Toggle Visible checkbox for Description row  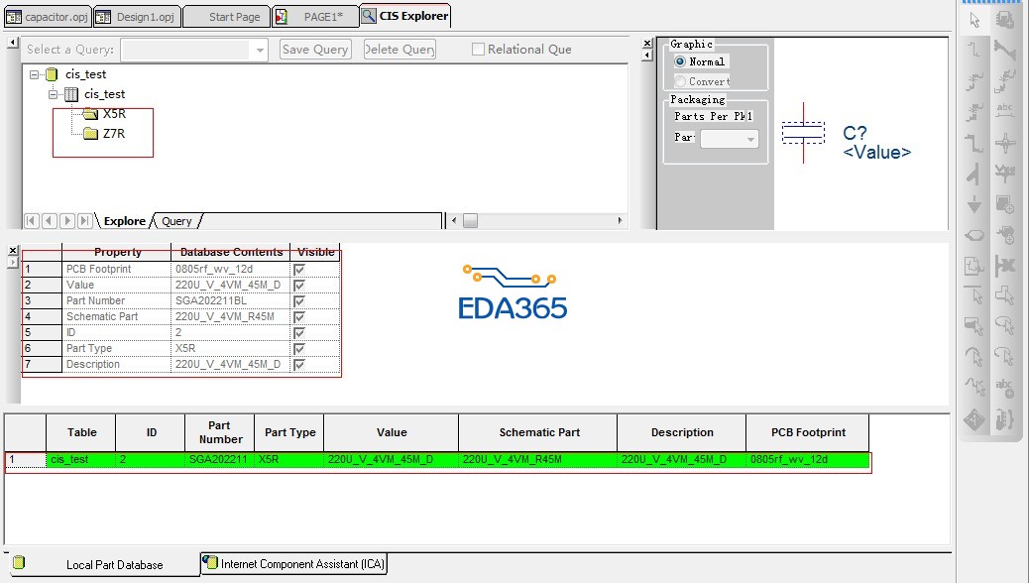click(x=299, y=365)
